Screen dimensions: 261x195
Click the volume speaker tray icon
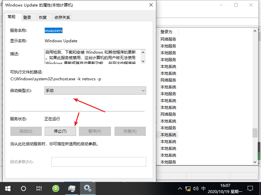[x=195, y=188]
